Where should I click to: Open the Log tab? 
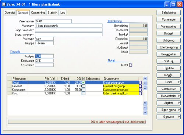click(63, 12)
